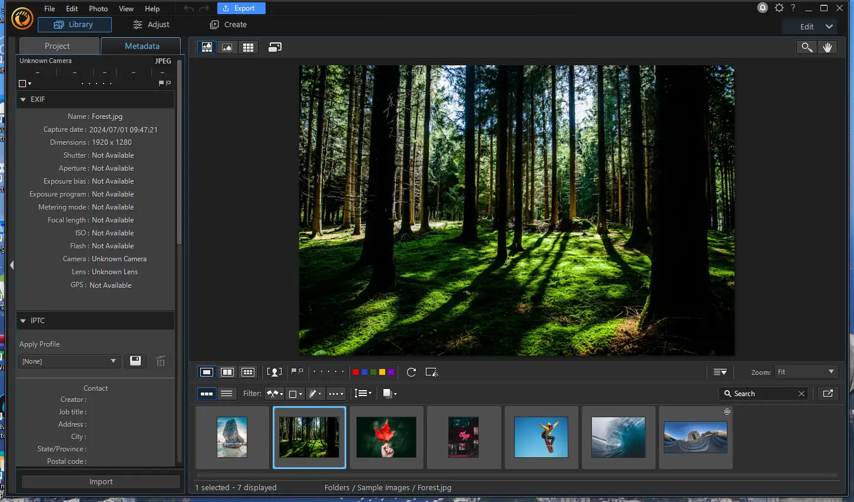Open the Edit mode dropdown

[810, 26]
